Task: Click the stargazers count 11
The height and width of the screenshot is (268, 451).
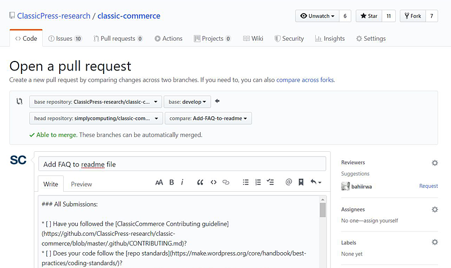Action: [x=388, y=16]
